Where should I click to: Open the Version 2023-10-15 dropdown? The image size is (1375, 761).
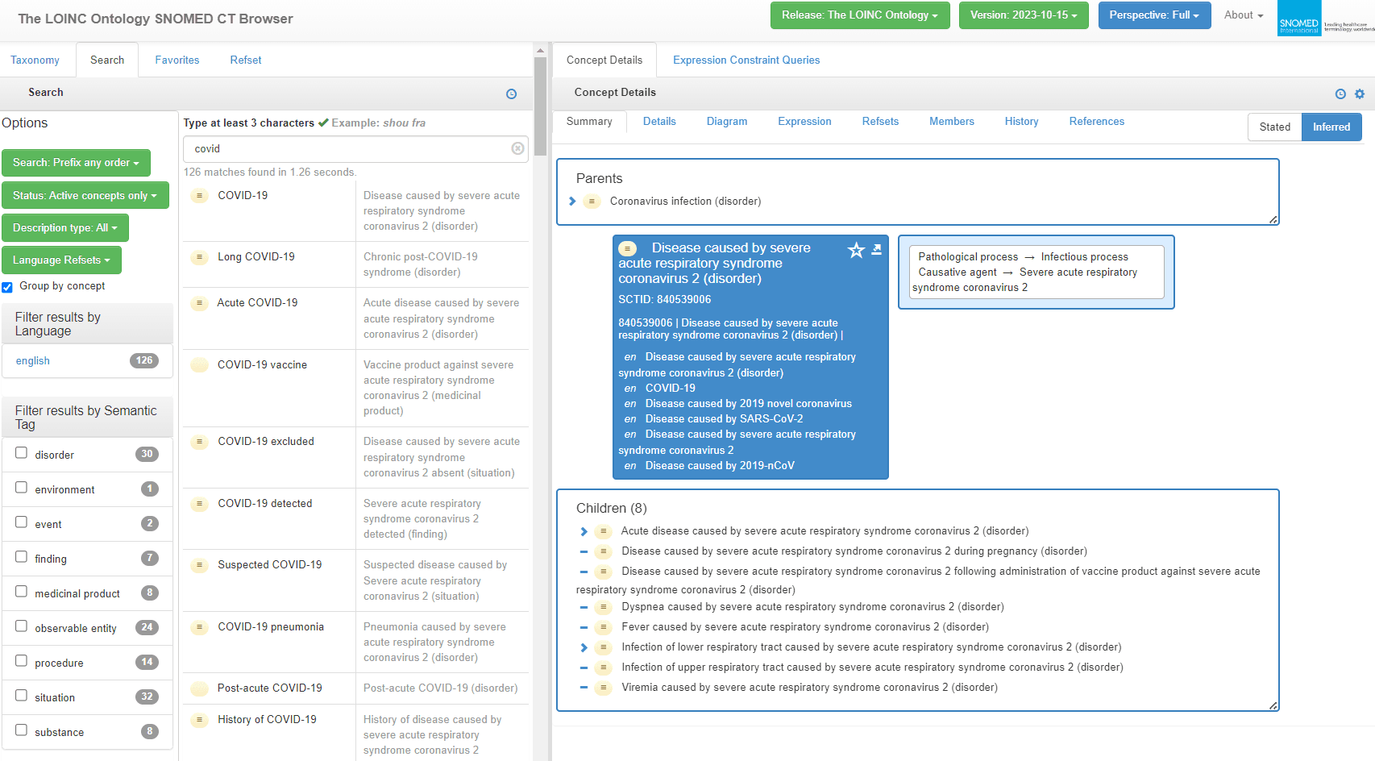pos(1024,15)
